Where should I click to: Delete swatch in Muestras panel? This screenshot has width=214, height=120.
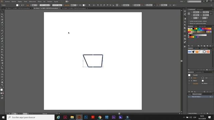[210, 46]
